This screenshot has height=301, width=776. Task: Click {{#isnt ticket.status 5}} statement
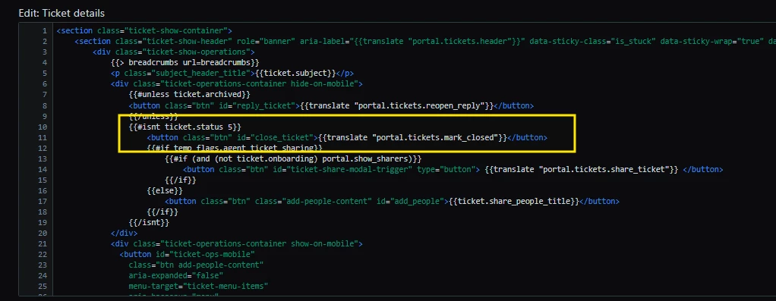(185, 127)
